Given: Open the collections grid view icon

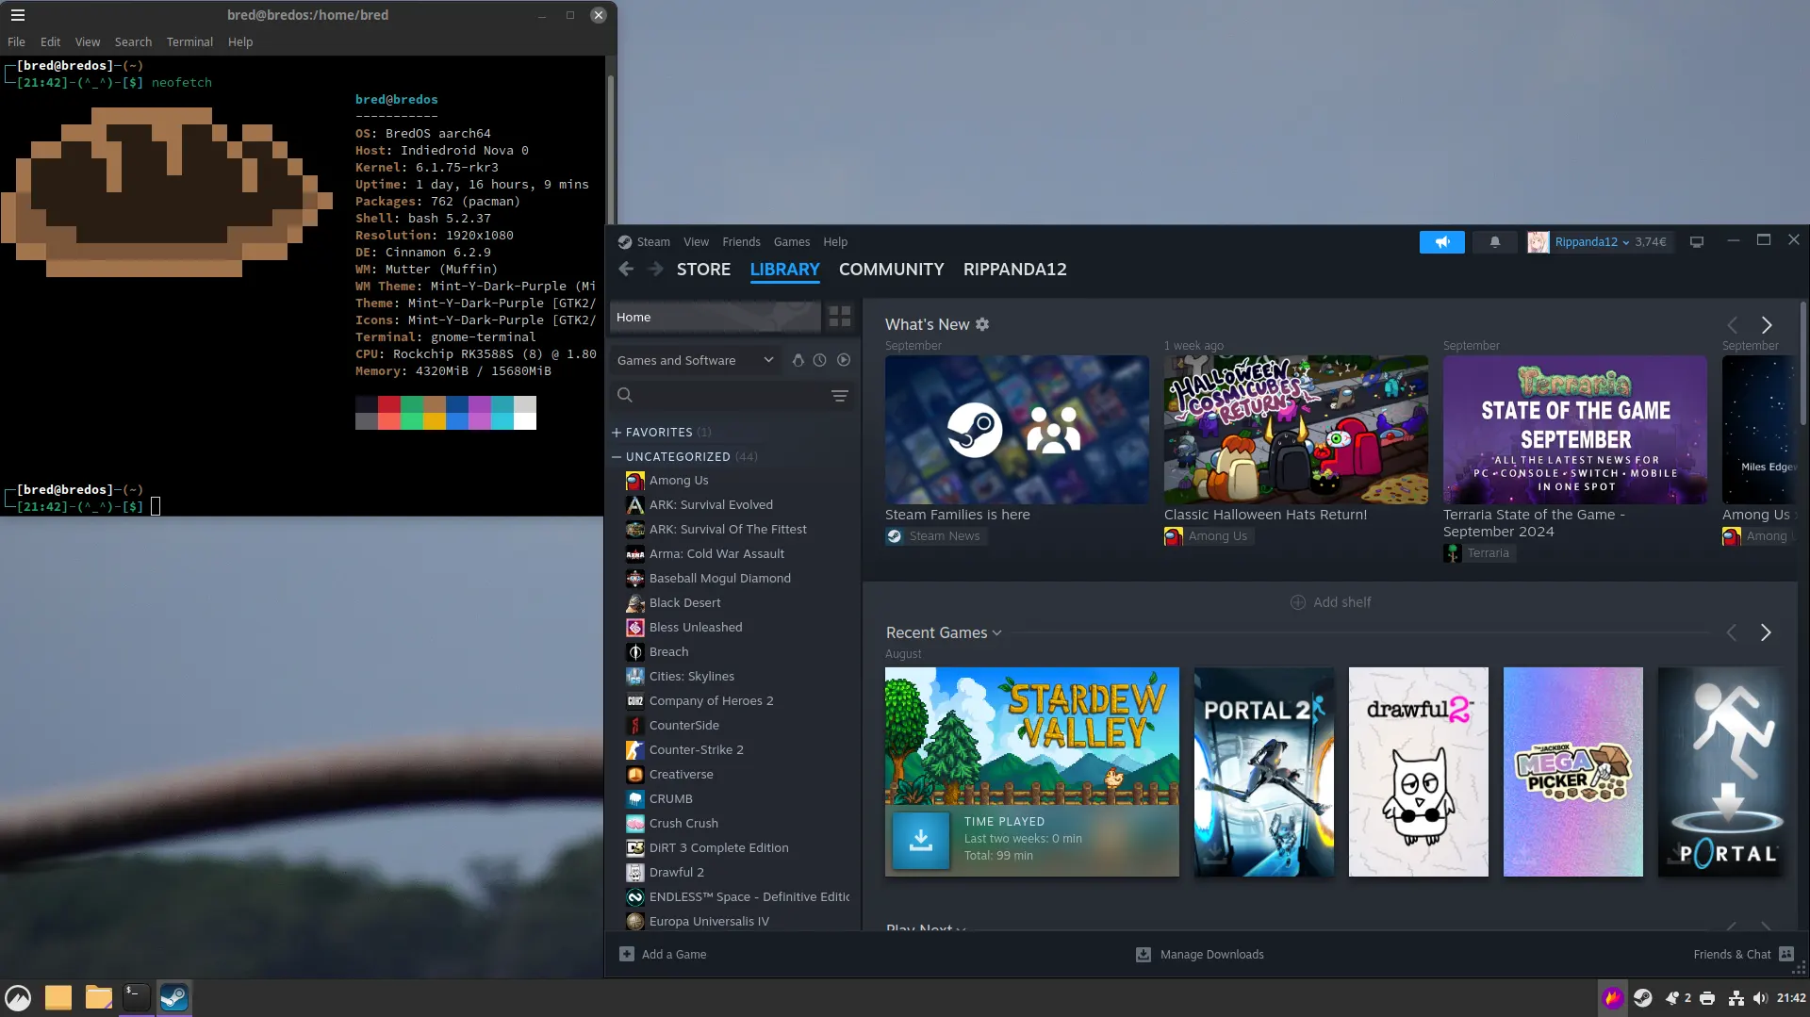Looking at the screenshot, I should (840, 317).
